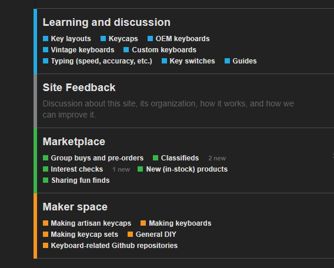Click the green square beside Sharing fun finds
334x268 pixels.
coord(46,180)
